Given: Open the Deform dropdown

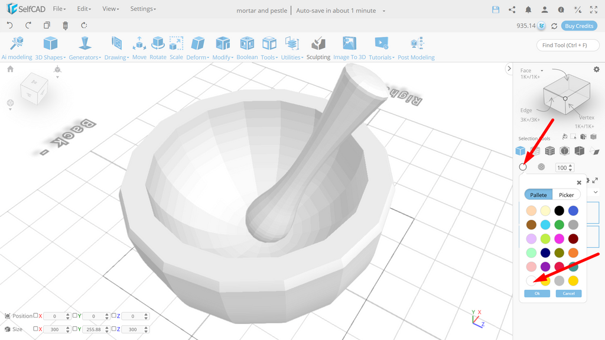Looking at the screenshot, I should (x=197, y=48).
